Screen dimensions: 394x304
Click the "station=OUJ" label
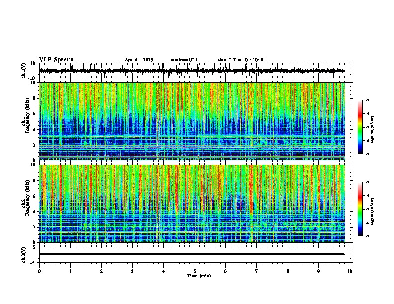184,60
